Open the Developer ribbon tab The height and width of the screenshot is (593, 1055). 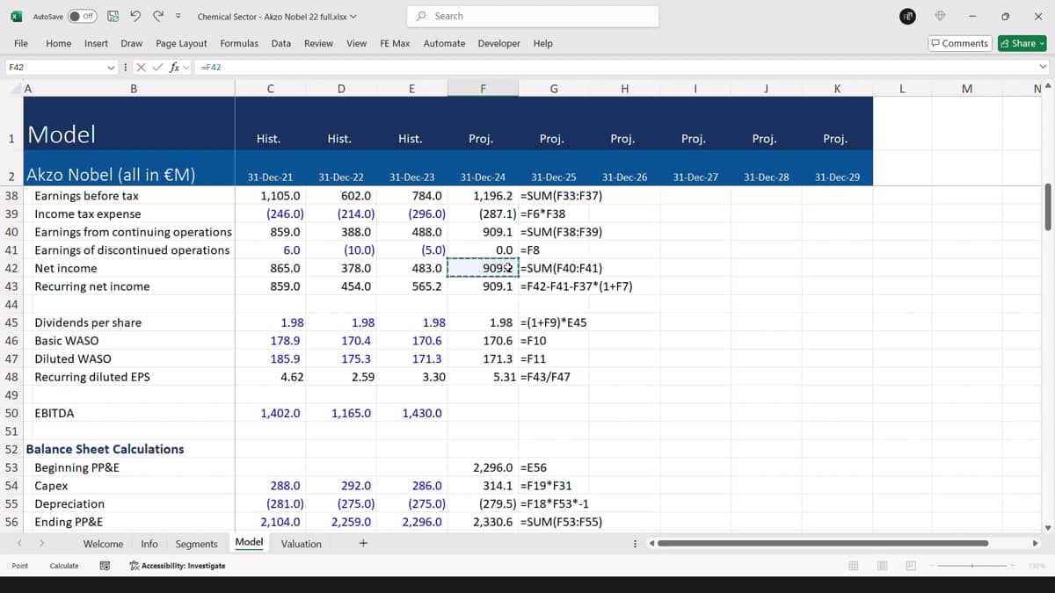tap(498, 43)
